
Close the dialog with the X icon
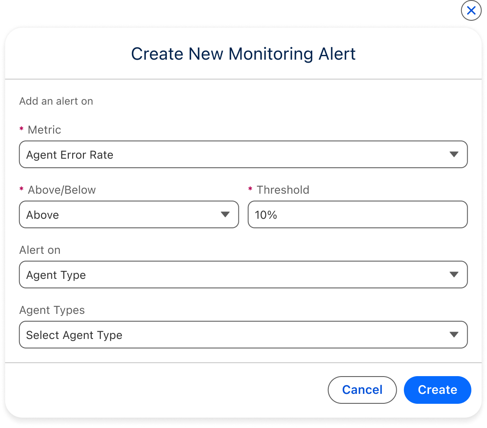tap(471, 11)
